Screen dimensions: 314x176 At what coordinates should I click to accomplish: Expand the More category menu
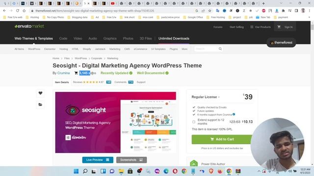pyautogui.click(x=184, y=49)
